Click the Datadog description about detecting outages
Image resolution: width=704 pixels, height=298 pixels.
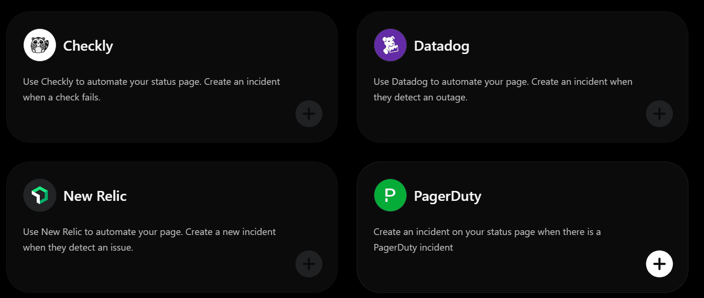tap(503, 90)
